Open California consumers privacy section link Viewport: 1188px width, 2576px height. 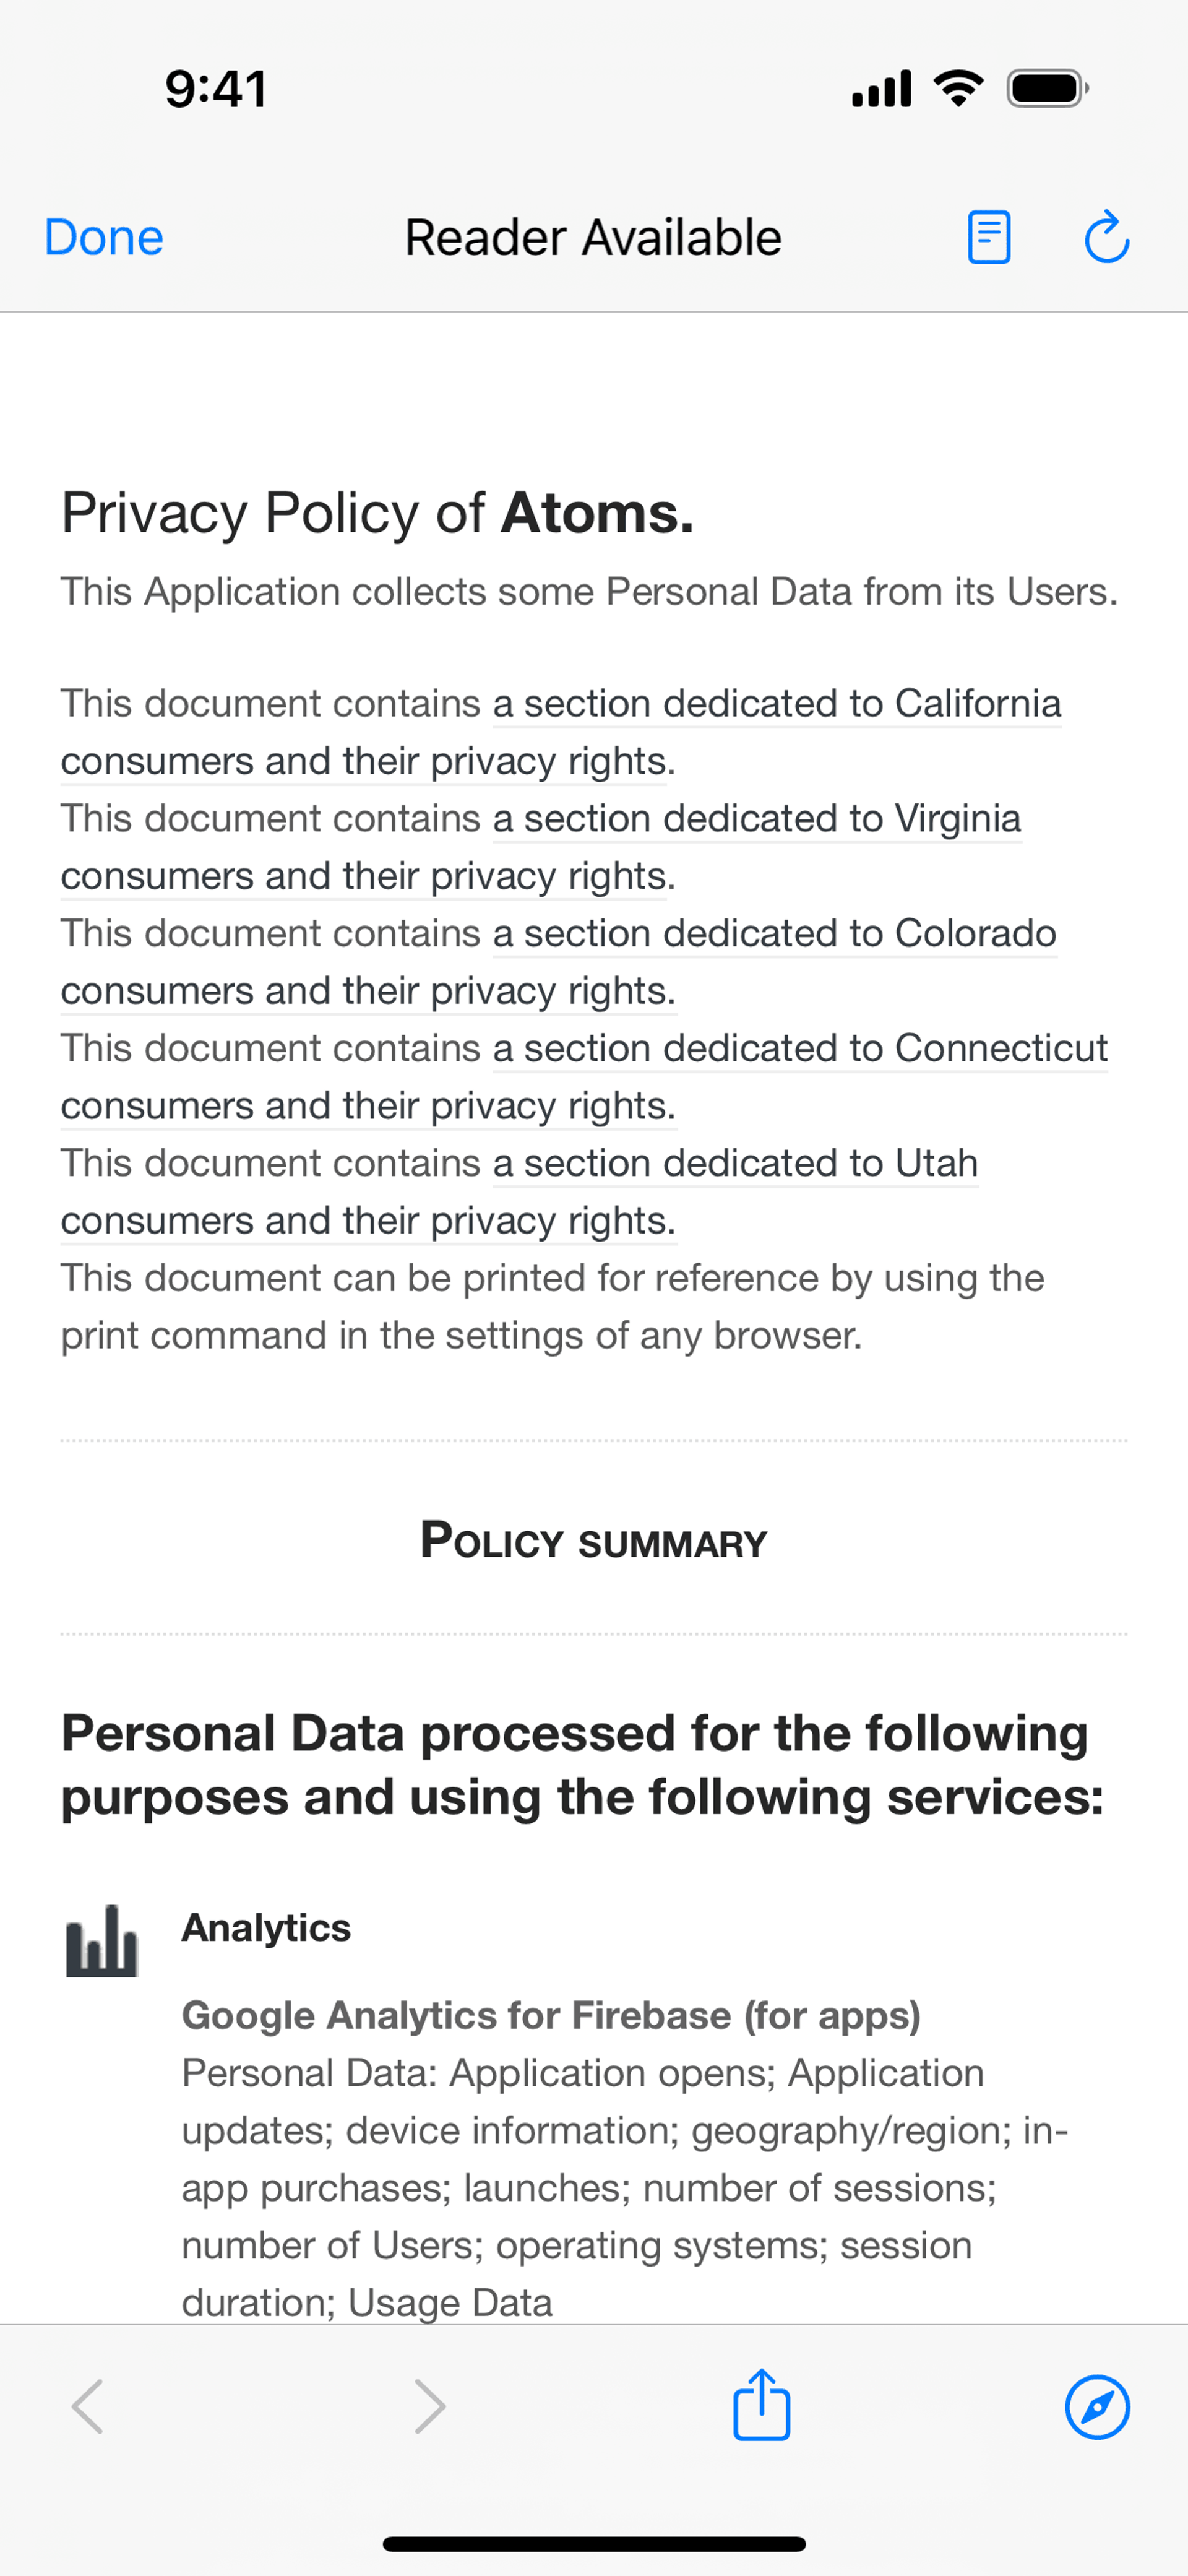coord(561,732)
